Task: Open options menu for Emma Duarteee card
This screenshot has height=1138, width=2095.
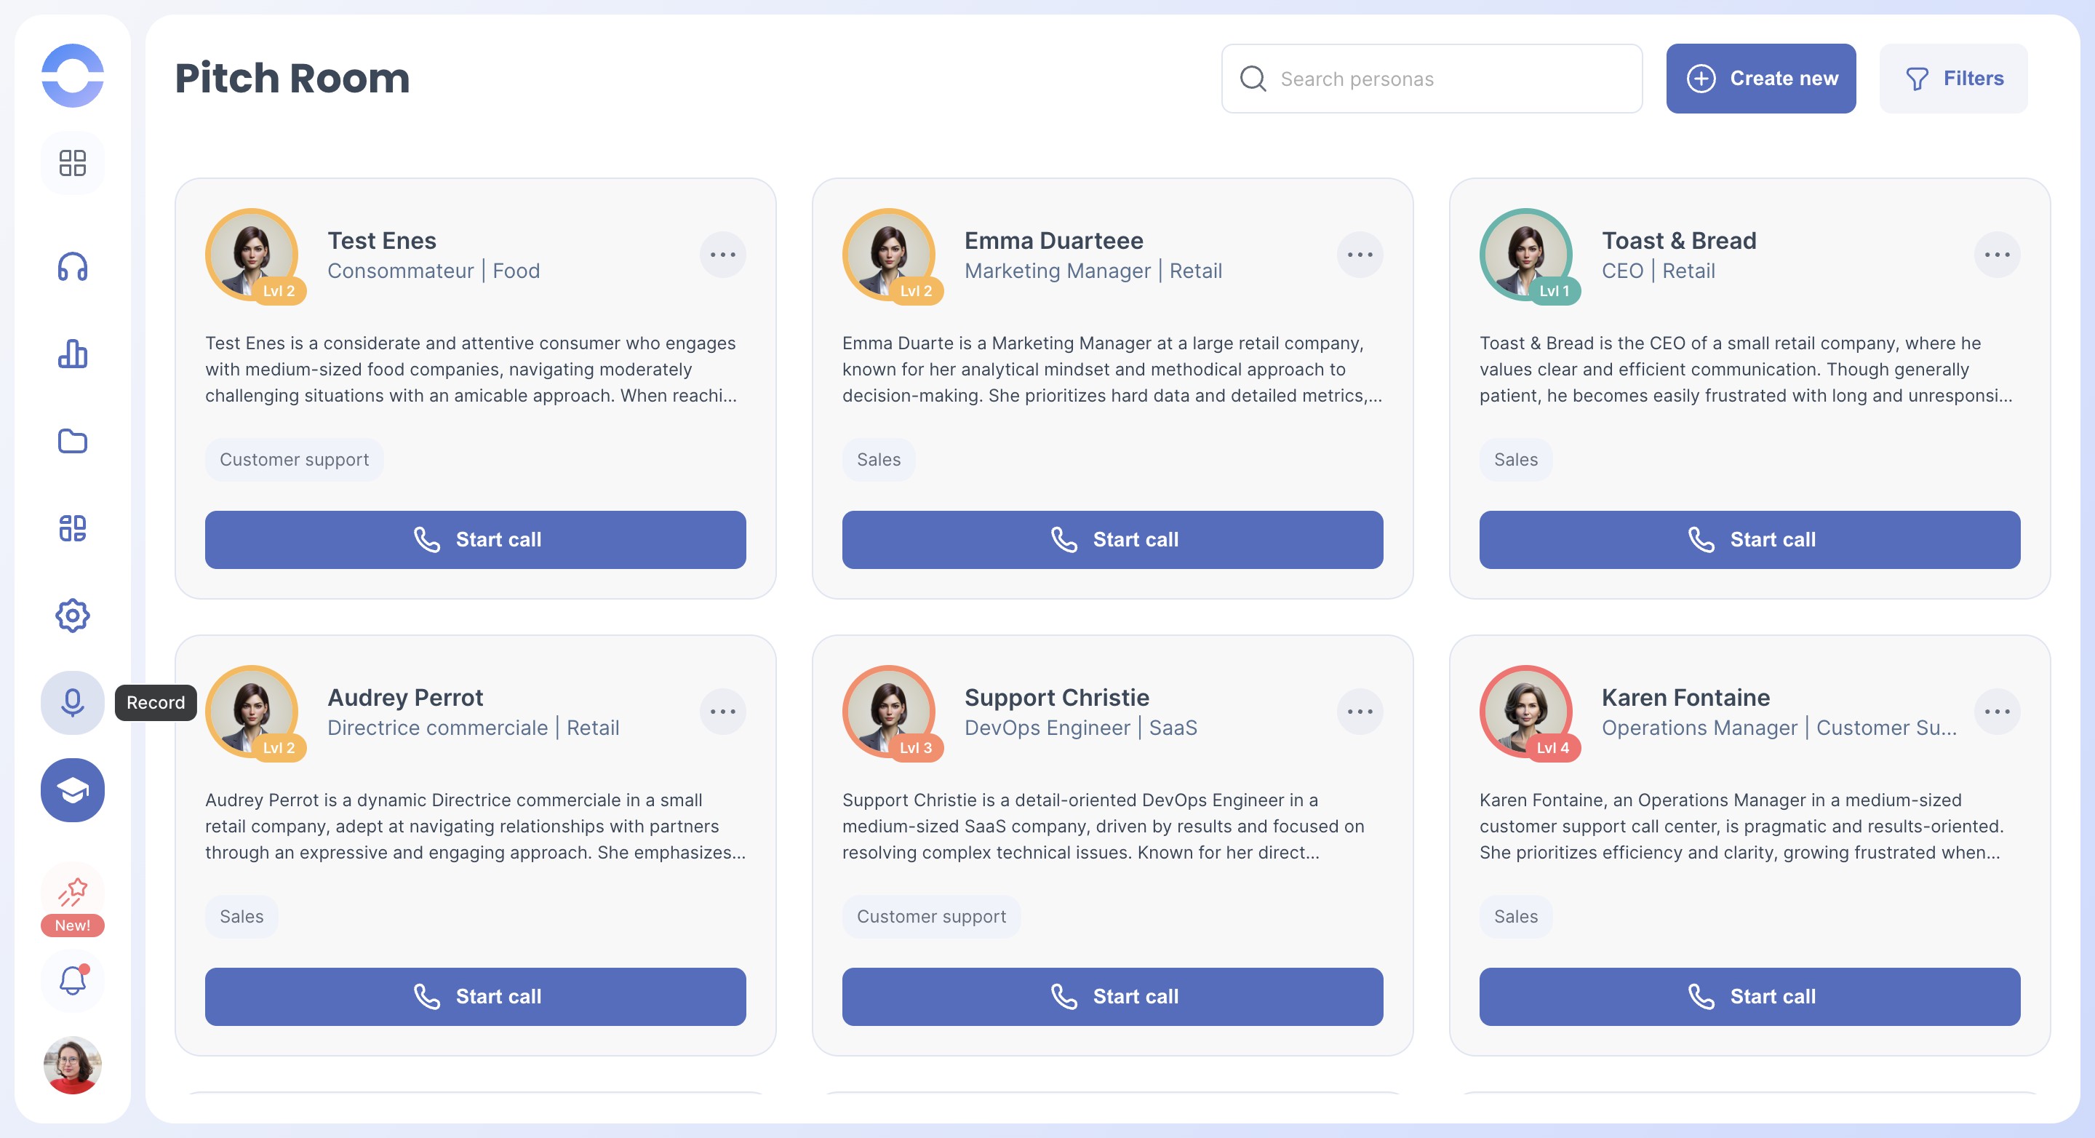Action: 1359,255
